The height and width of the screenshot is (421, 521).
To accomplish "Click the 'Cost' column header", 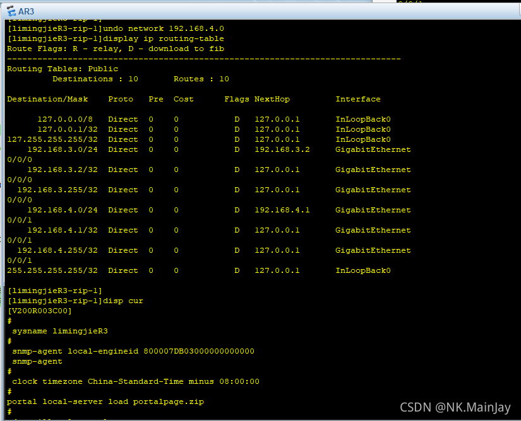I will coord(183,99).
